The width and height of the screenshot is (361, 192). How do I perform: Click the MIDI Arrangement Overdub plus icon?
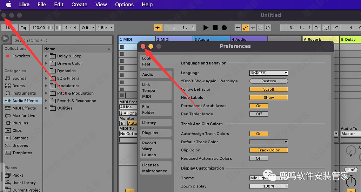point(238,28)
